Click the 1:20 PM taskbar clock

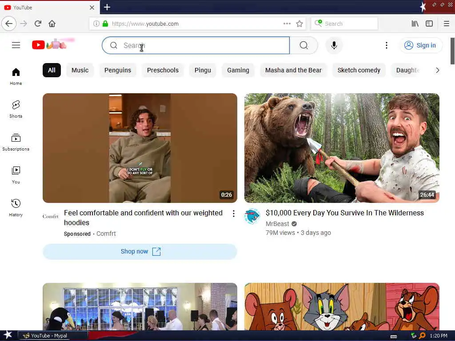click(439, 336)
